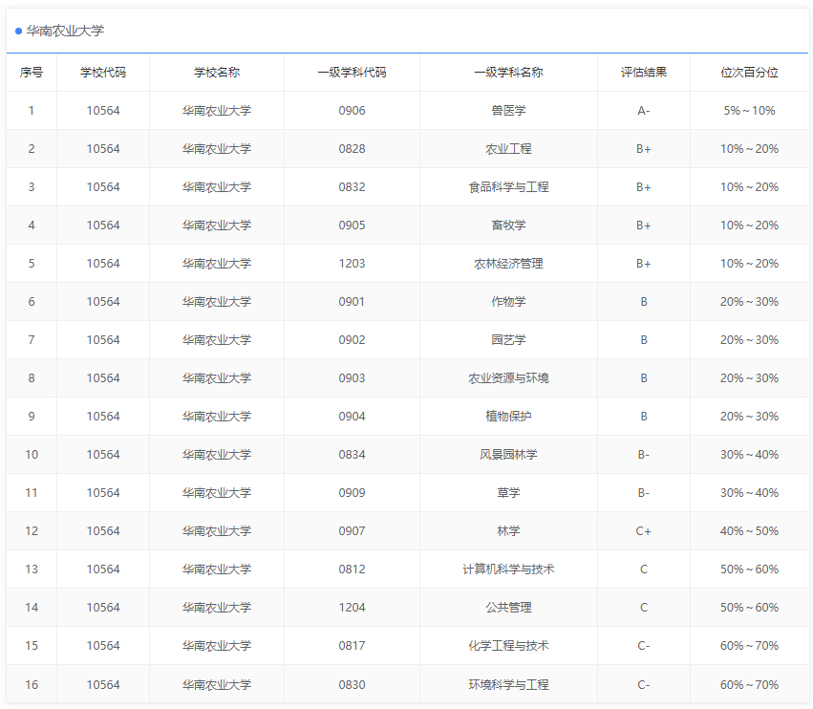Click the 位次百分位 column header
The image size is (813, 709).
[749, 72]
